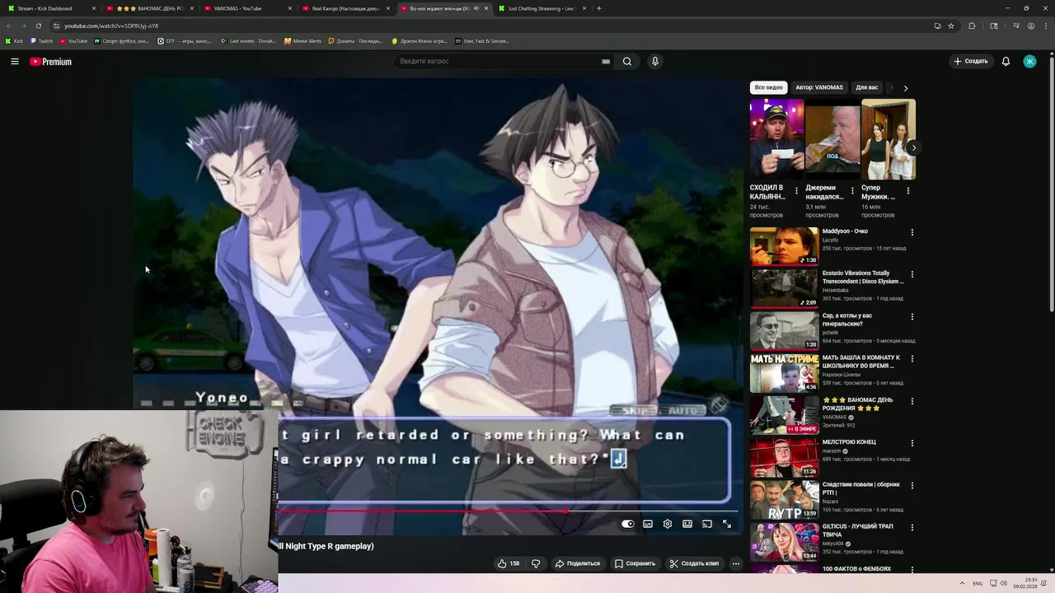The width and height of the screenshot is (1055, 593).
Task: Cast the video to a TV
Action: 707,524
